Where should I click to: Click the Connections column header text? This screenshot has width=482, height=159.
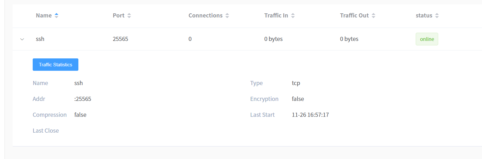(205, 16)
